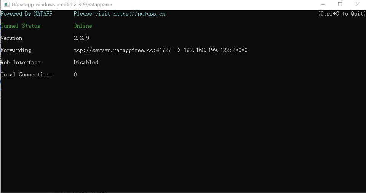Click the green 'Online' status value
Viewport: 366px width, 193px height.
(83, 26)
